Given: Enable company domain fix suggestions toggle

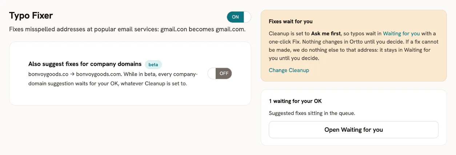Looking at the screenshot, I should coord(220,73).
